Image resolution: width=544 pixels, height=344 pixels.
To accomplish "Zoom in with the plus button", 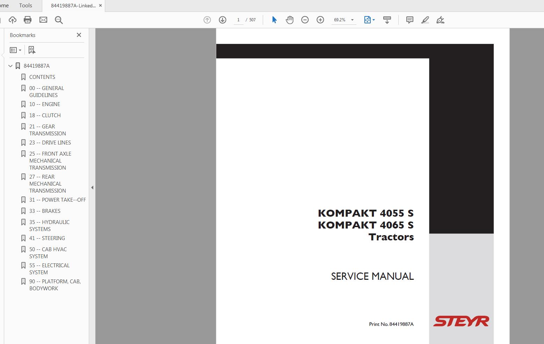I will 320,20.
